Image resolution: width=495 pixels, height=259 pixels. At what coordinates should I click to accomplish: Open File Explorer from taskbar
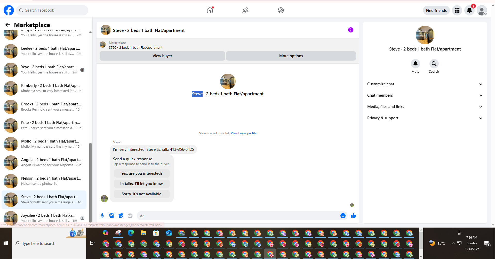(x=143, y=233)
